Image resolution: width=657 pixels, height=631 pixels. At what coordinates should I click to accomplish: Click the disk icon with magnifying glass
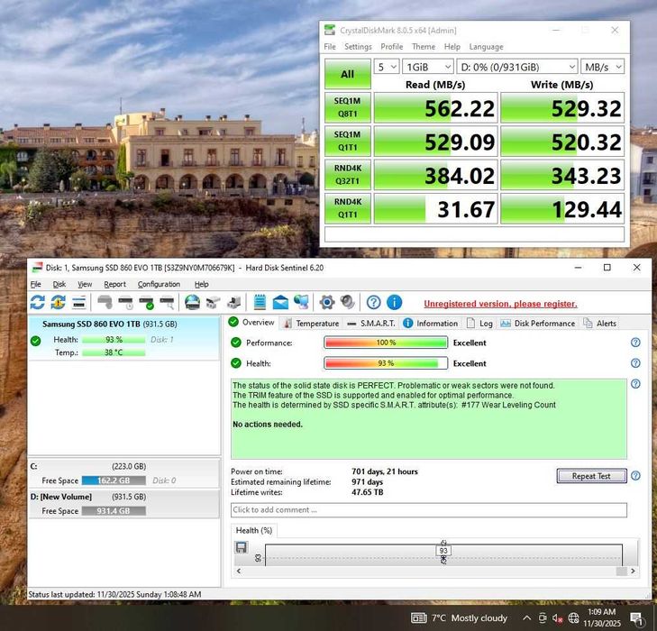(x=167, y=302)
